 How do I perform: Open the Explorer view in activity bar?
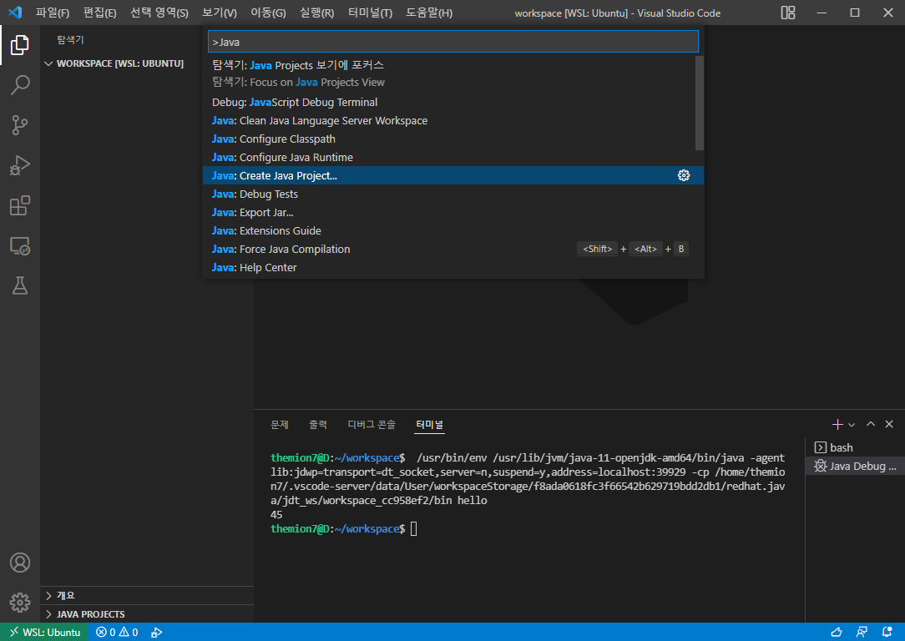tap(20, 45)
